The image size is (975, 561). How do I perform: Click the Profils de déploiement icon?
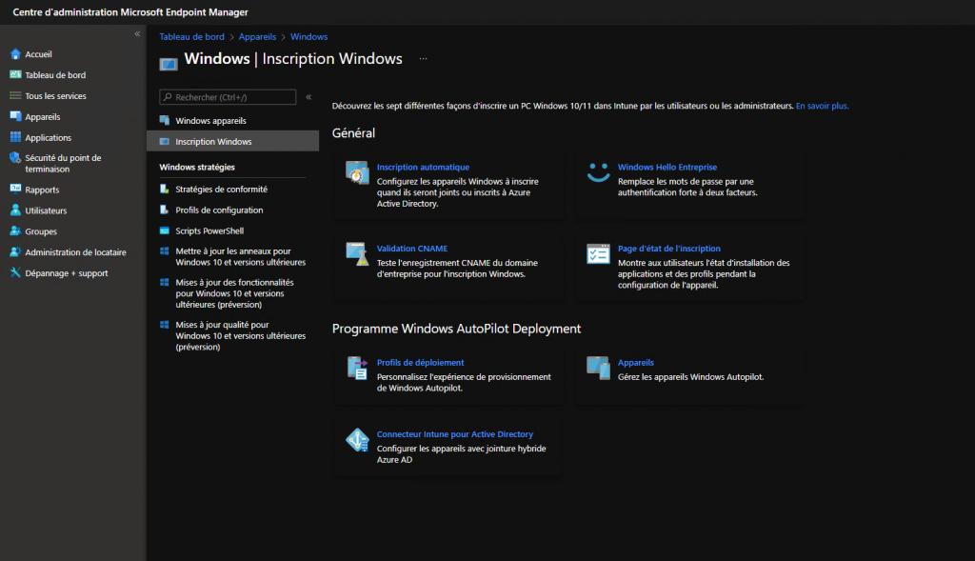point(357,369)
